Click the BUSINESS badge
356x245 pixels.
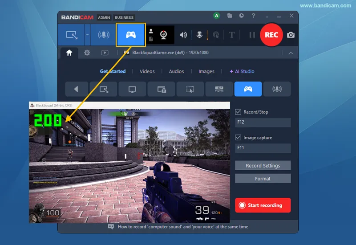[x=124, y=17]
